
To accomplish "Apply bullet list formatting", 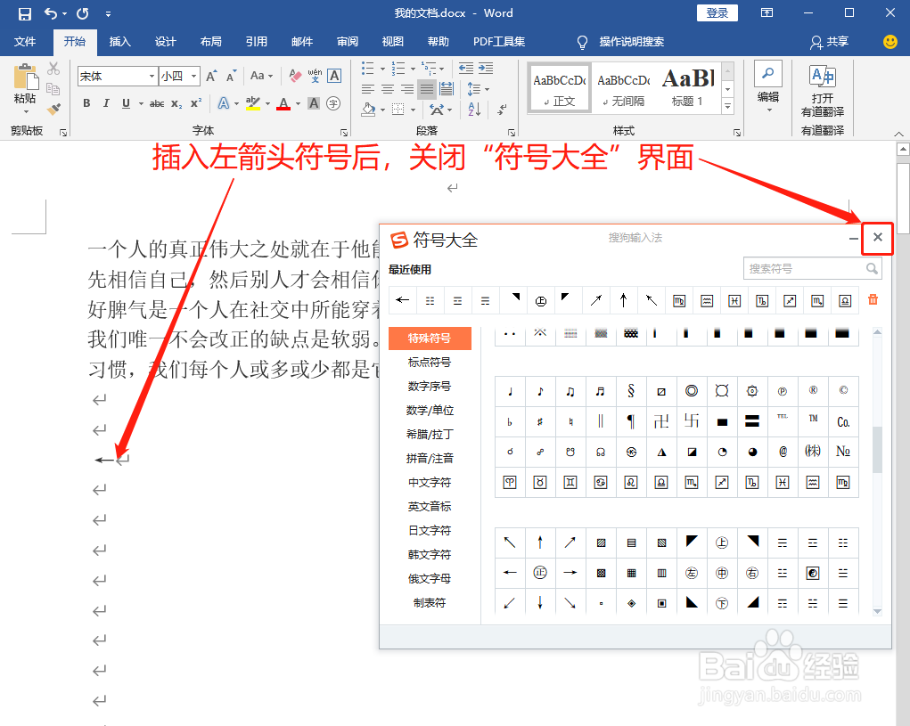I will [368, 69].
